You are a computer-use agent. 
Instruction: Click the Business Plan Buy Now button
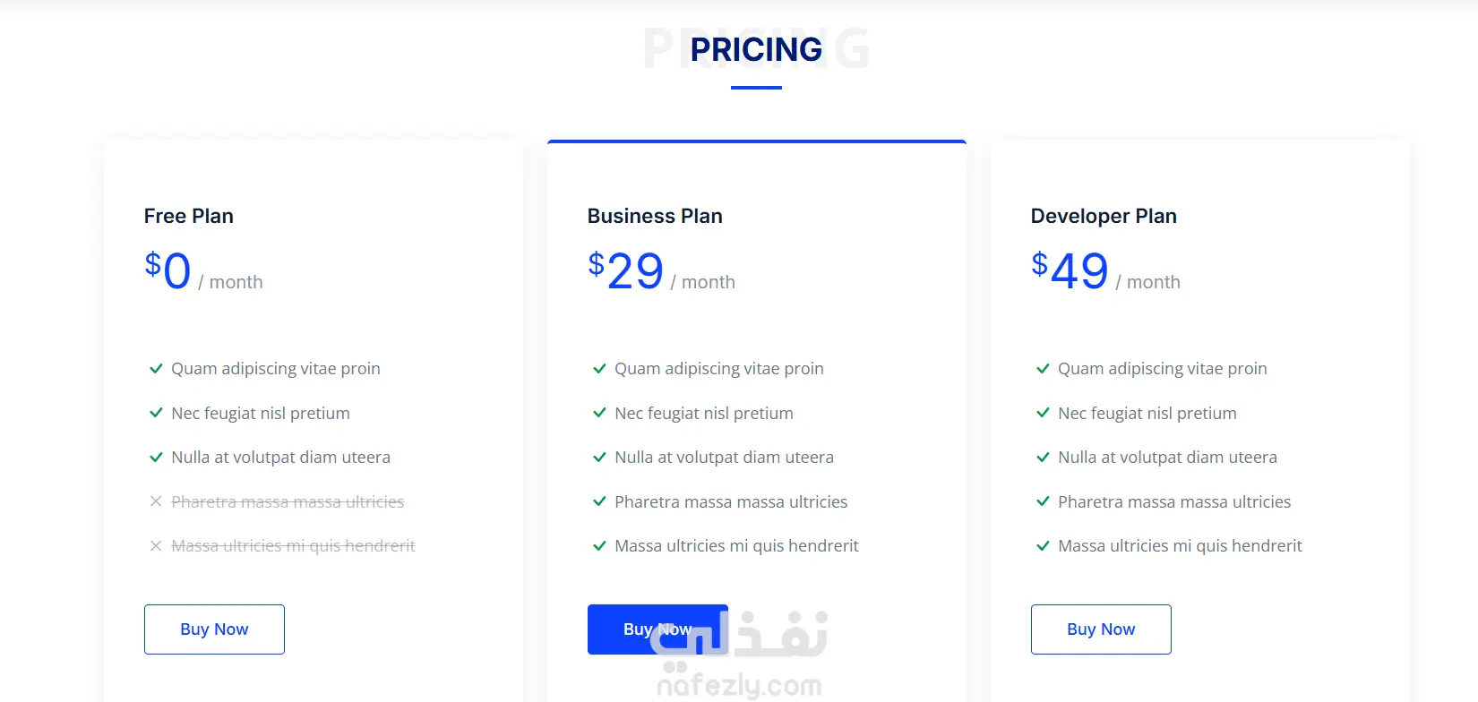coord(657,629)
